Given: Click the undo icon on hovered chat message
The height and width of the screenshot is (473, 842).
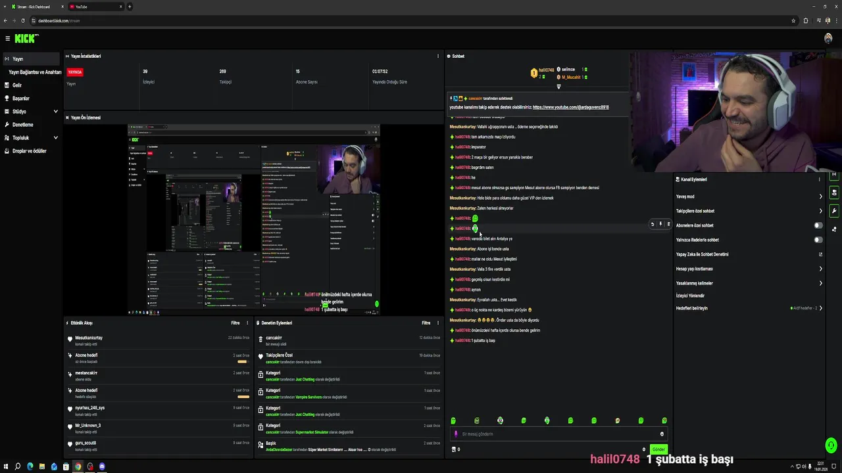Looking at the screenshot, I should click(653, 224).
